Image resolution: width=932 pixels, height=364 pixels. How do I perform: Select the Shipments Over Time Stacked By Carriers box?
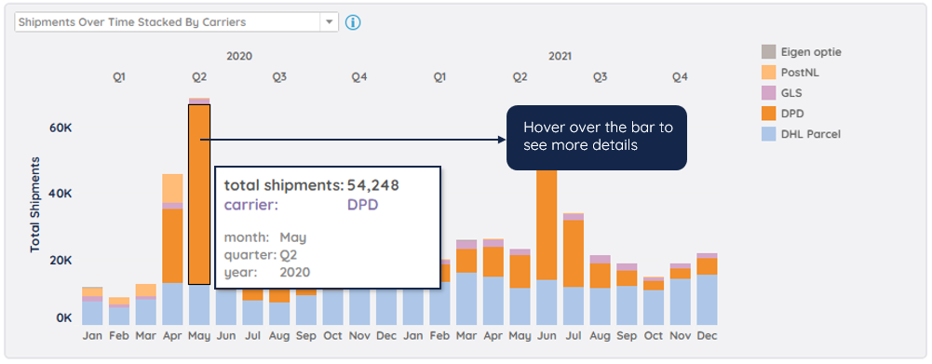click(x=176, y=22)
